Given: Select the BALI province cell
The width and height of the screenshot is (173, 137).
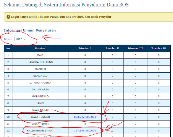Looking at the screenshot, I should coord(41,55).
